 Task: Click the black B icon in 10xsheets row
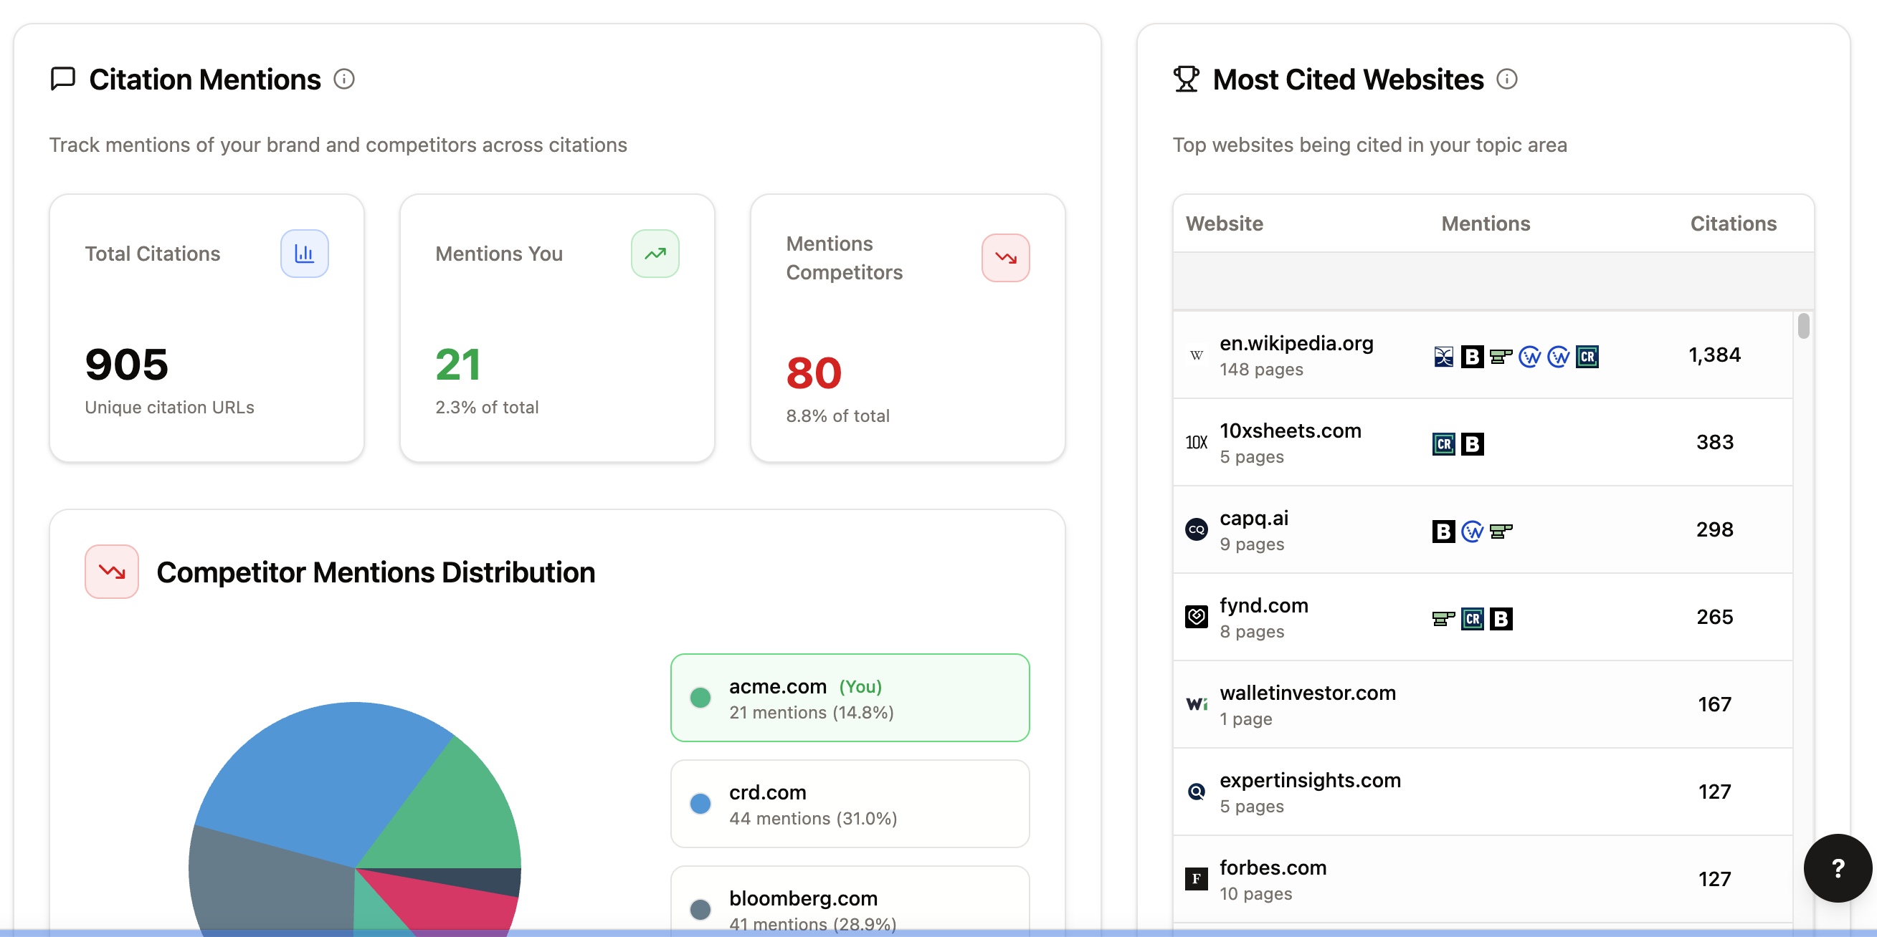[1472, 443]
